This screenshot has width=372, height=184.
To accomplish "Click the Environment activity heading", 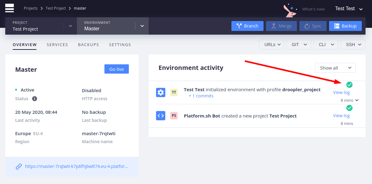I will [x=191, y=68].
